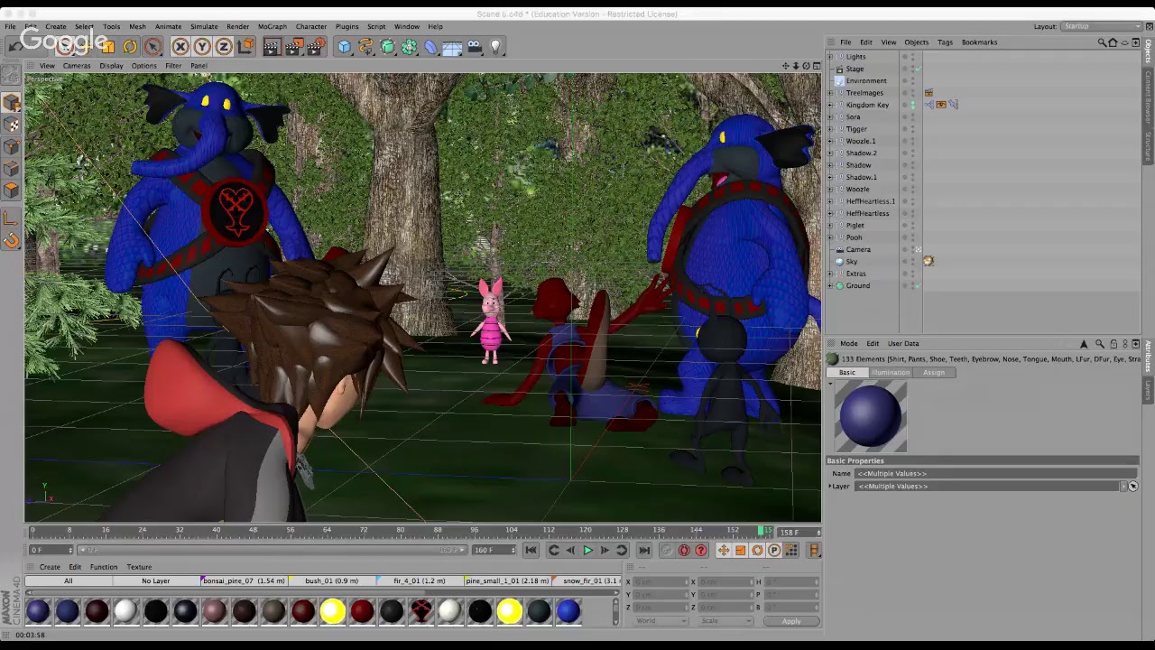Screen dimensions: 1155x650
Task: Select the bright blue material swatch
Action: pos(568,612)
